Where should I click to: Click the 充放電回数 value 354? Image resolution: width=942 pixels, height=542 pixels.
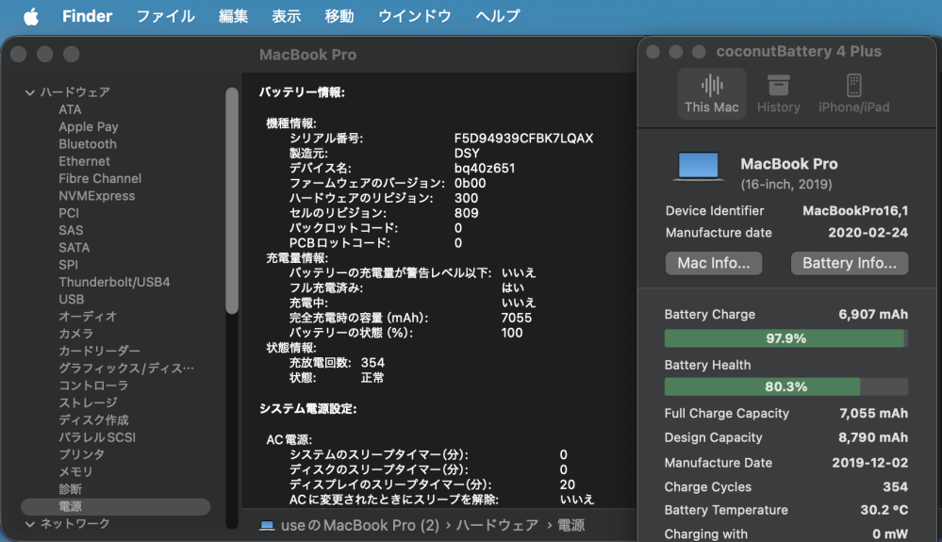pyautogui.click(x=372, y=363)
